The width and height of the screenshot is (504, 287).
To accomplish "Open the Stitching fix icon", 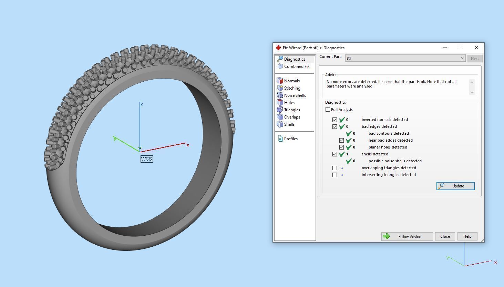I will click(x=280, y=88).
